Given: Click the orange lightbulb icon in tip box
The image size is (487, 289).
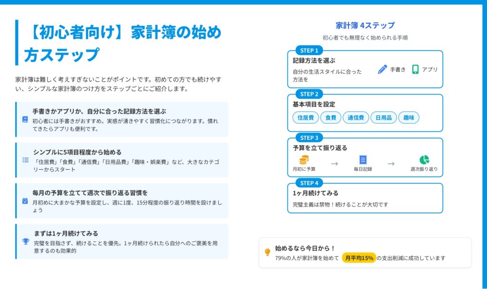Looking at the screenshot, I should coord(267,252).
